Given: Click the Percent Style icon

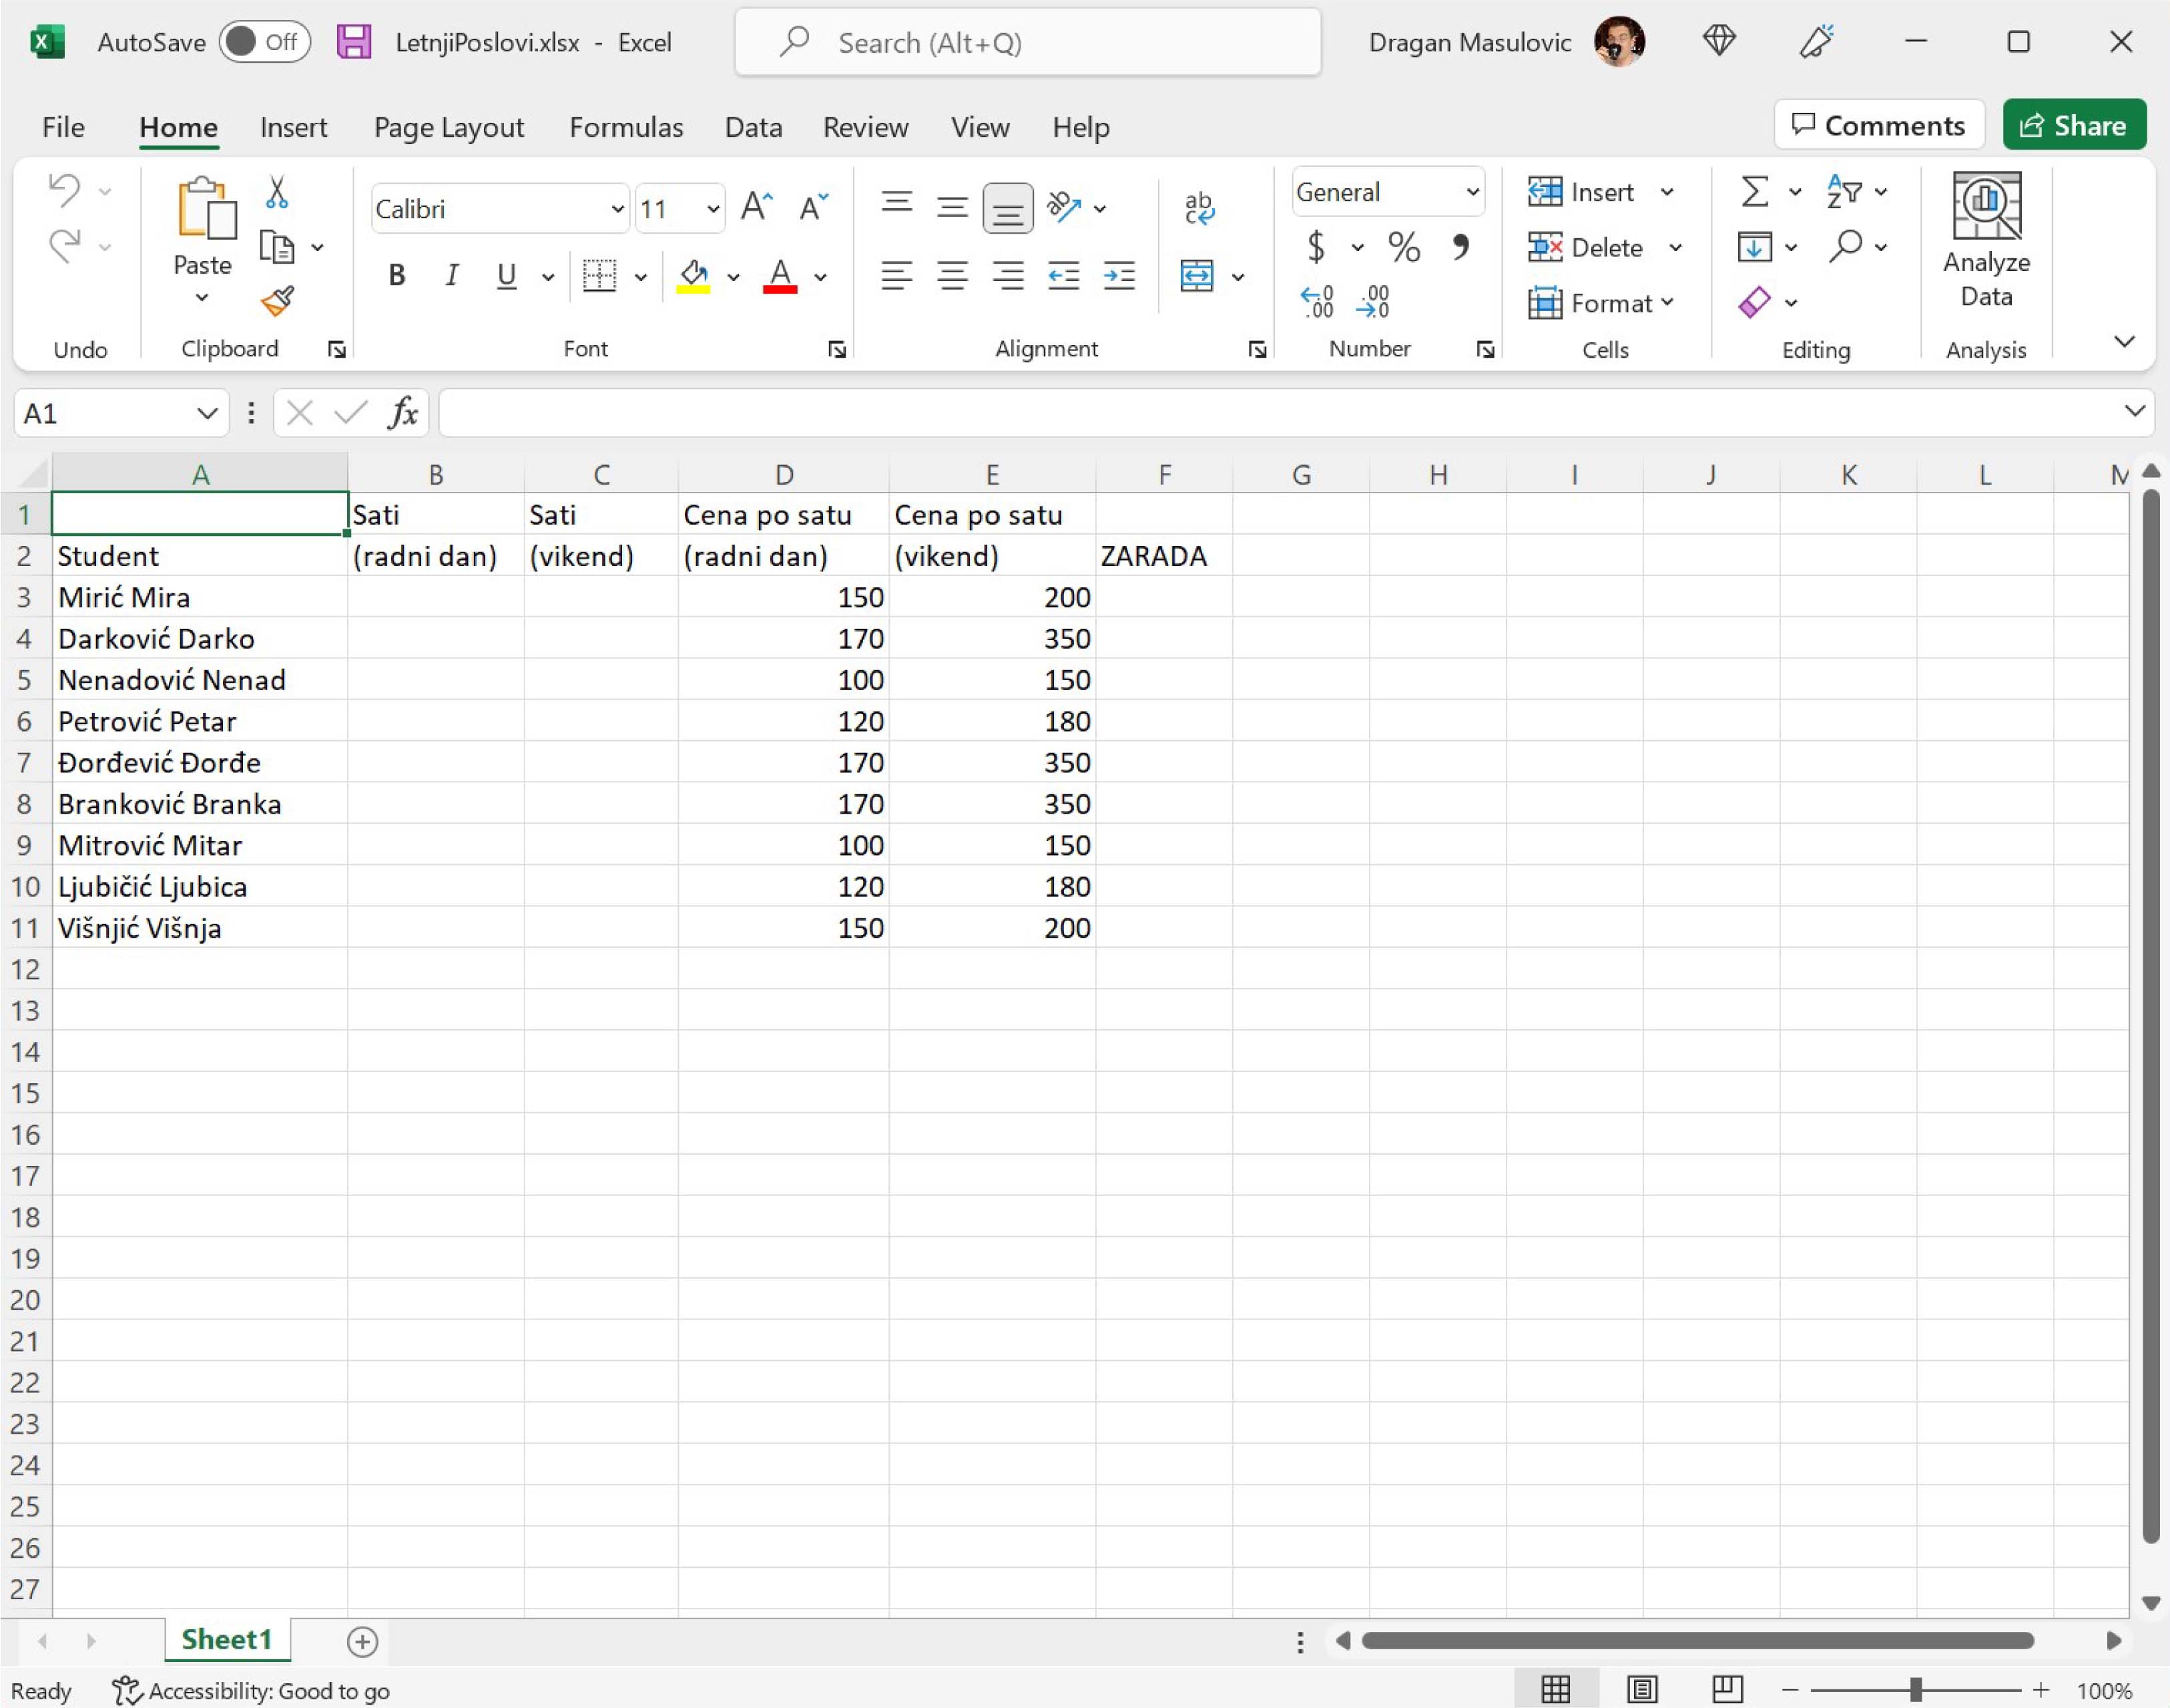Looking at the screenshot, I should click(1403, 247).
